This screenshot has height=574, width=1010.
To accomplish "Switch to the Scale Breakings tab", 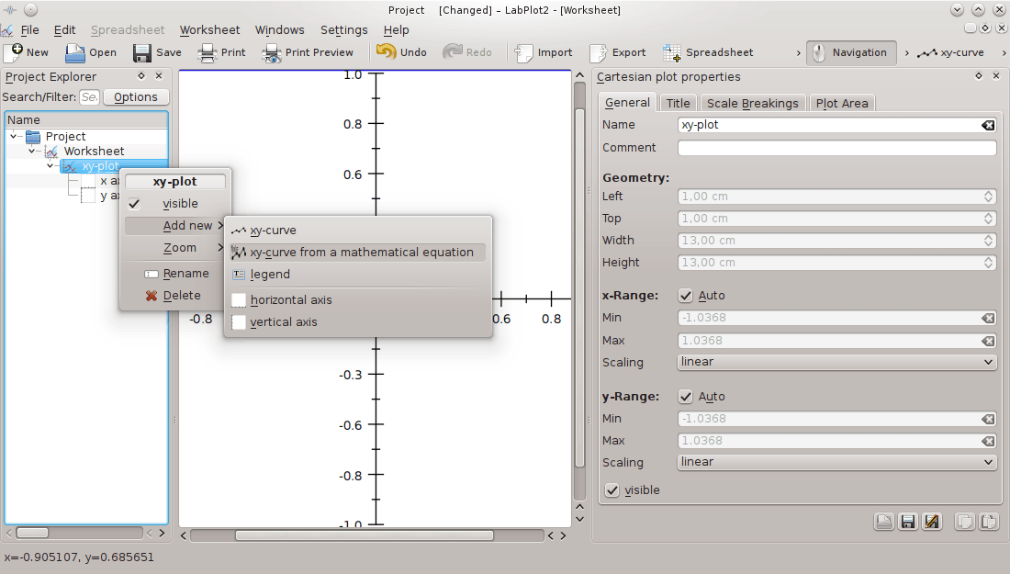I will [753, 102].
